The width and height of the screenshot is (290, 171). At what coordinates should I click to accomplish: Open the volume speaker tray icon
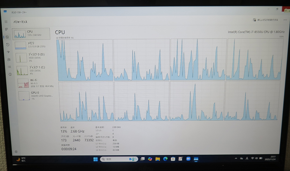click(x=256, y=158)
